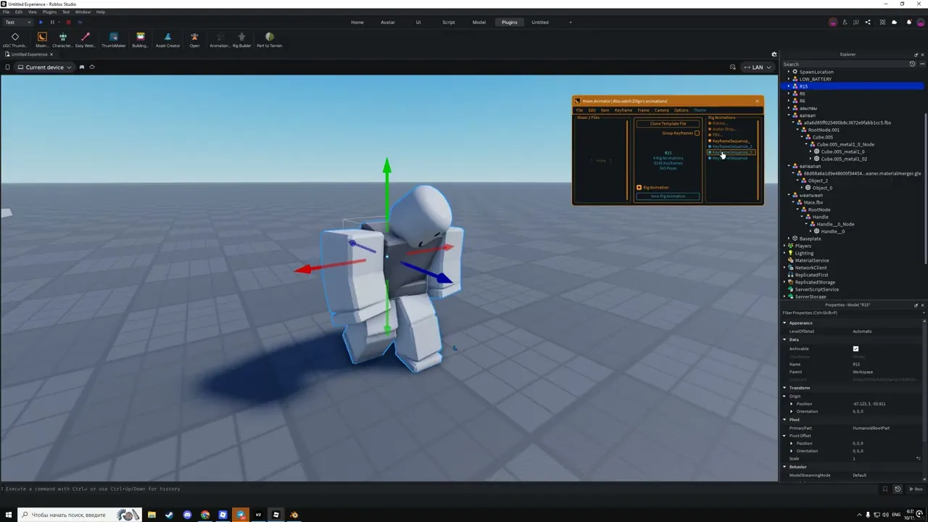Image resolution: width=928 pixels, height=522 pixels.
Task: Open the Building Tools plugin
Action: [x=140, y=39]
